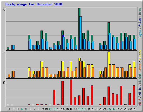The width and height of the screenshot is (143, 112).
Task: Click the '246' axis value of the kB chart
Action: [x=4, y=81]
